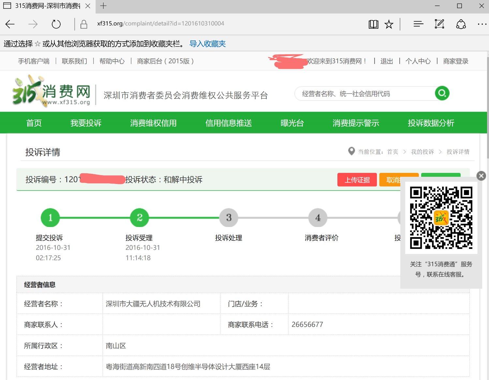Click breadcrumb 我的投诉 link
Viewport: 489px width, 380px height.
click(422, 152)
